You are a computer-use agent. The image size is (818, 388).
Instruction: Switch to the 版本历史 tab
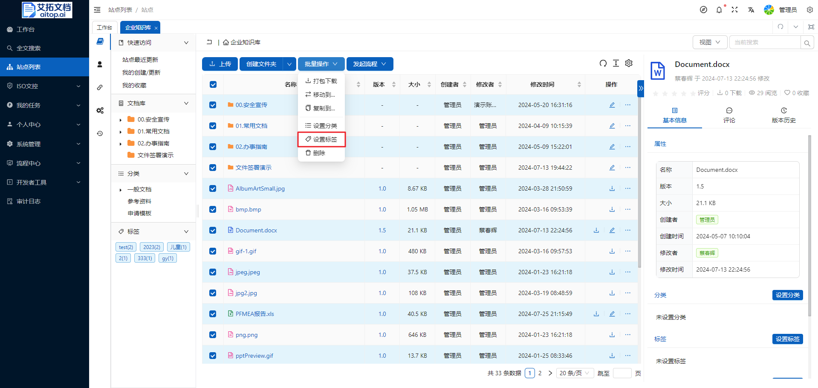[x=783, y=116]
